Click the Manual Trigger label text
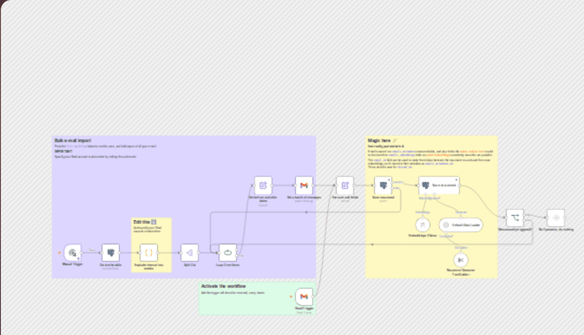Viewport: 584px width, 335px height. (x=72, y=264)
